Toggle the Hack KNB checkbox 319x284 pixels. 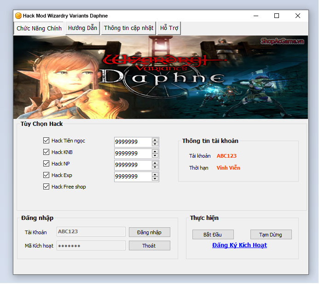click(46, 152)
